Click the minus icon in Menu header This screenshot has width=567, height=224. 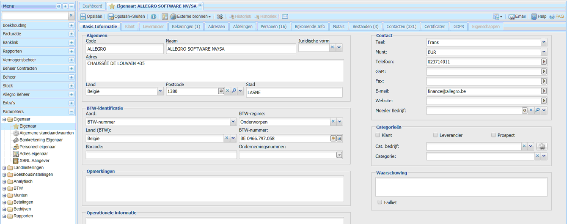coord(72,6)
